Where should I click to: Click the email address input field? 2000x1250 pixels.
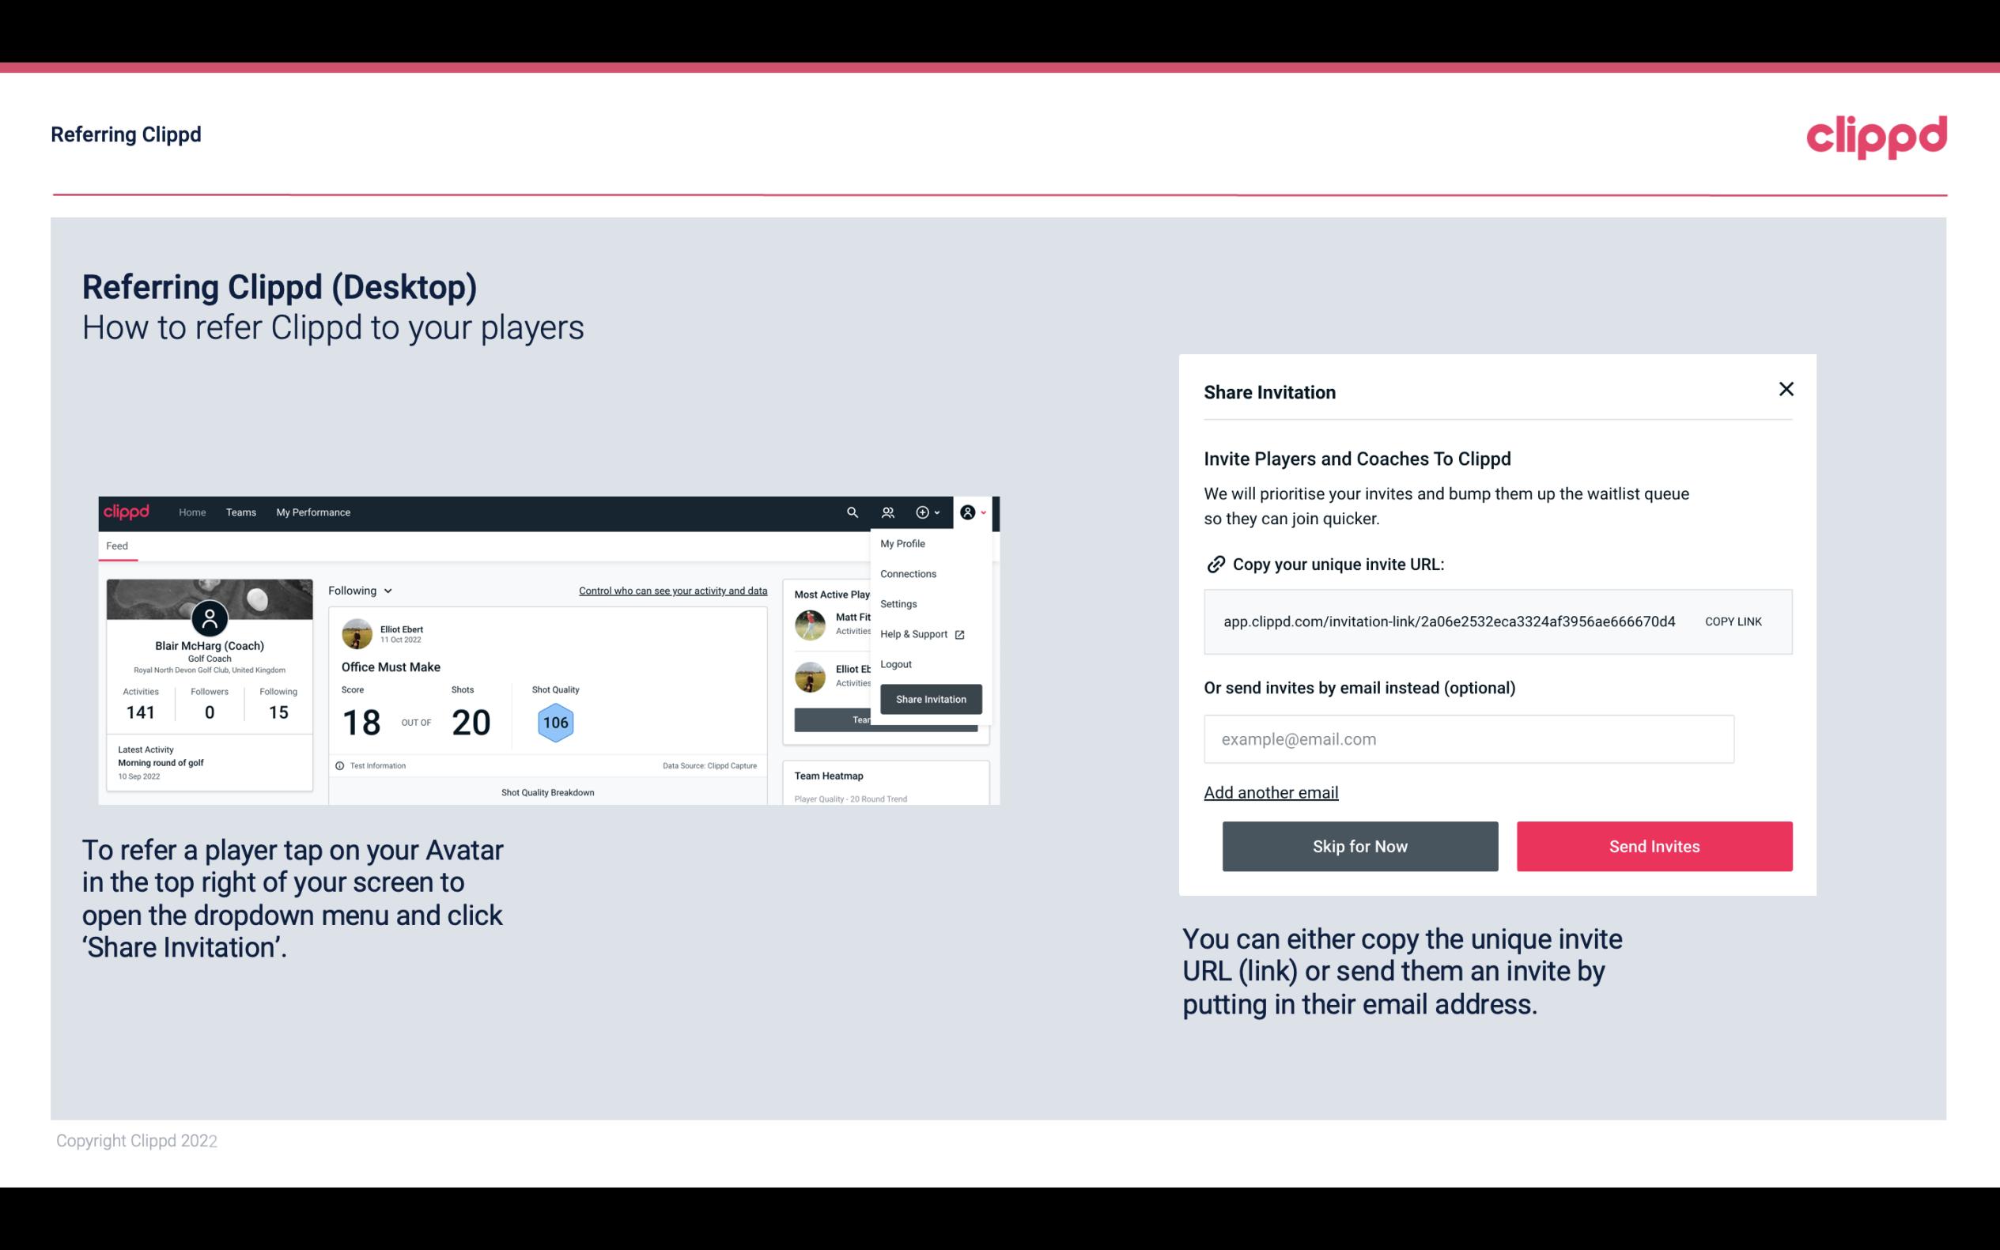pyautogui.click(x=1469, y=738)
